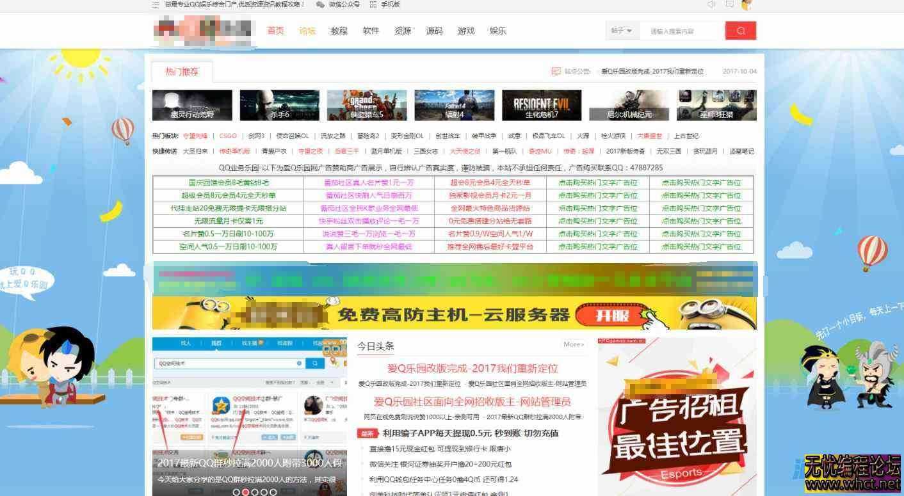Select the 找群 tab in the QQ widget
This screenshot has height=496, width=904.
point(216,341)
